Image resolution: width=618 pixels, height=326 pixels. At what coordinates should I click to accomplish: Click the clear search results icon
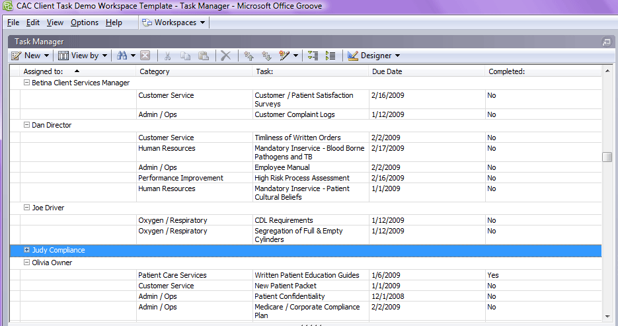tap(145, 56)
